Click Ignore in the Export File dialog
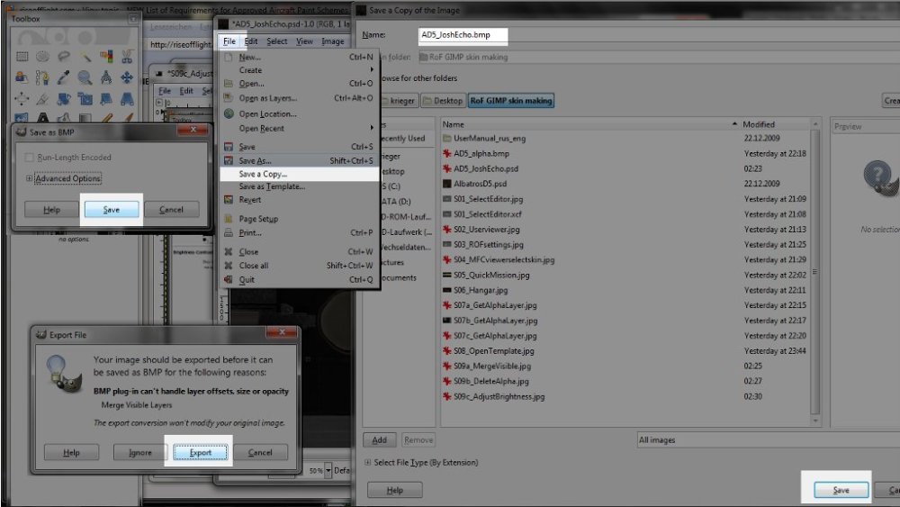The width and height of the screenshot is (900, 507). [133, 452]
